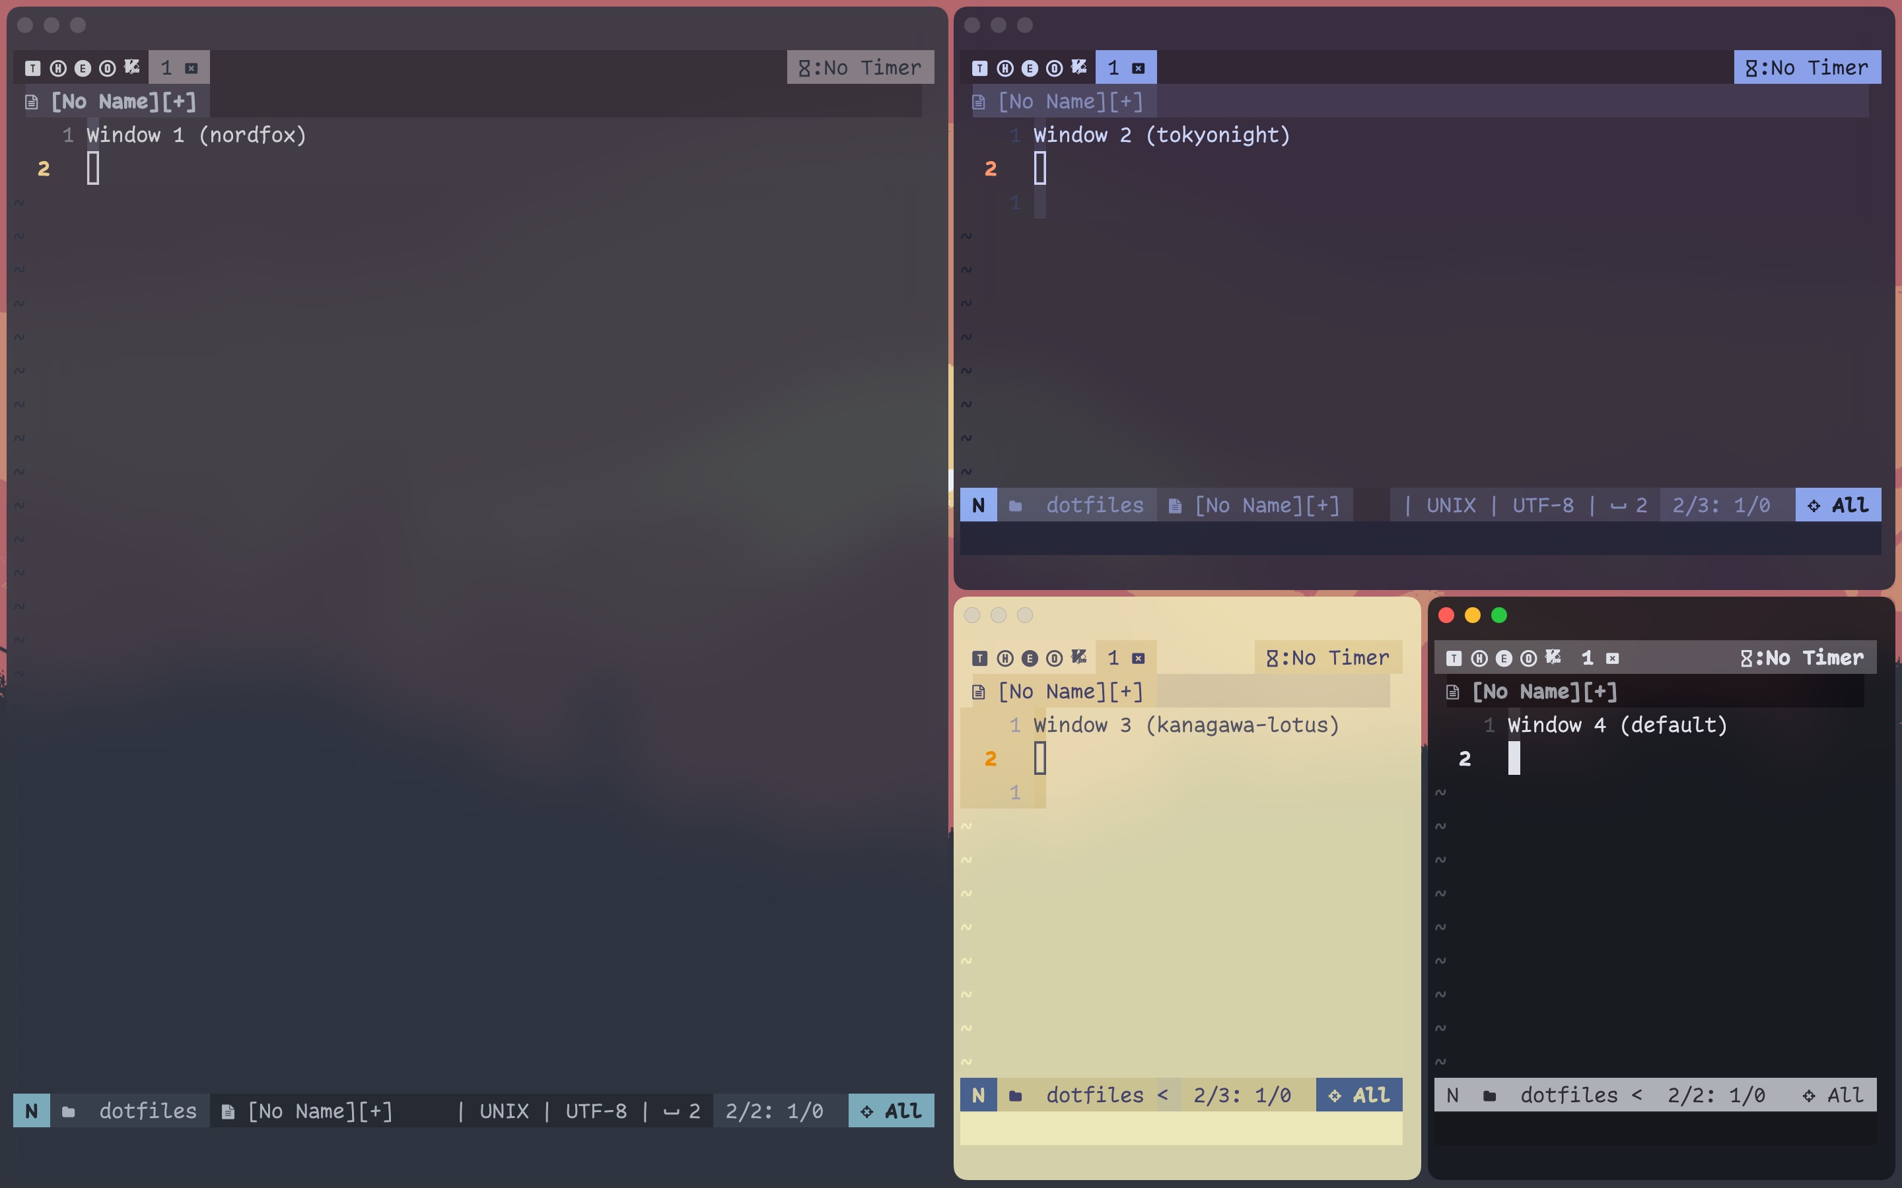This screenshot has height=1188, width=1902.
Task: Click file icon in nordfox statusline filename section
Action: pyautogui.click(x=228, y=1111)
